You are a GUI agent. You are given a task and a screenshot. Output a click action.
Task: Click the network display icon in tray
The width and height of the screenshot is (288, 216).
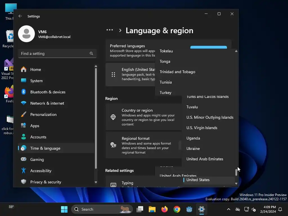coord(246,209)
